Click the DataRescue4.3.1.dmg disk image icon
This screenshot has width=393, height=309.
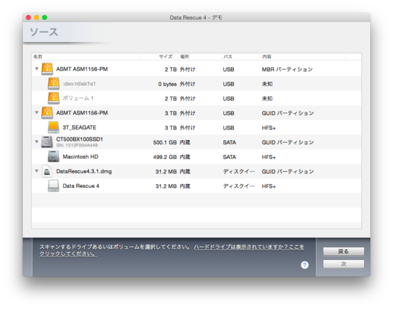[x=47, y=171]
